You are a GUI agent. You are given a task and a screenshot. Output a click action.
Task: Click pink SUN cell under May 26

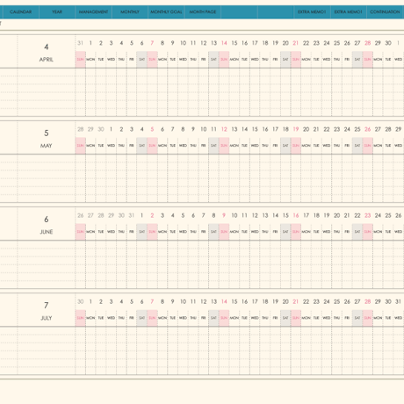pyautogui.click(x=367, y=146)
